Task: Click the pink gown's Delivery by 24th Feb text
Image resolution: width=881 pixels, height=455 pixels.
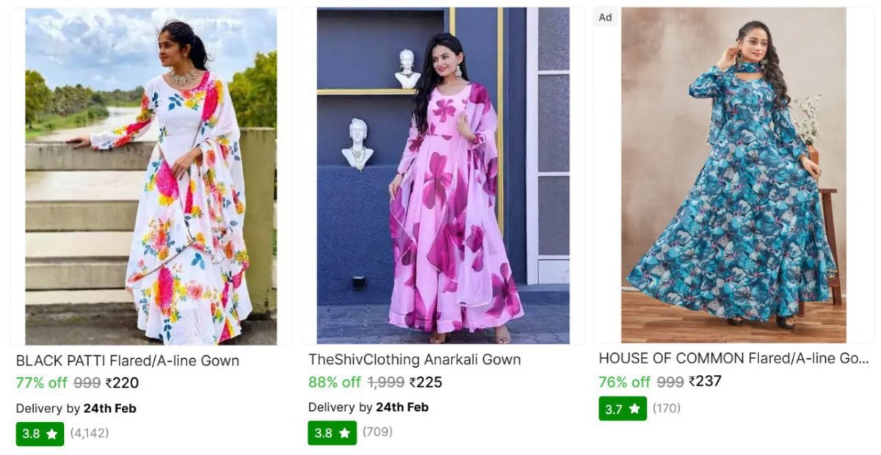Action: tap(368, 407)
